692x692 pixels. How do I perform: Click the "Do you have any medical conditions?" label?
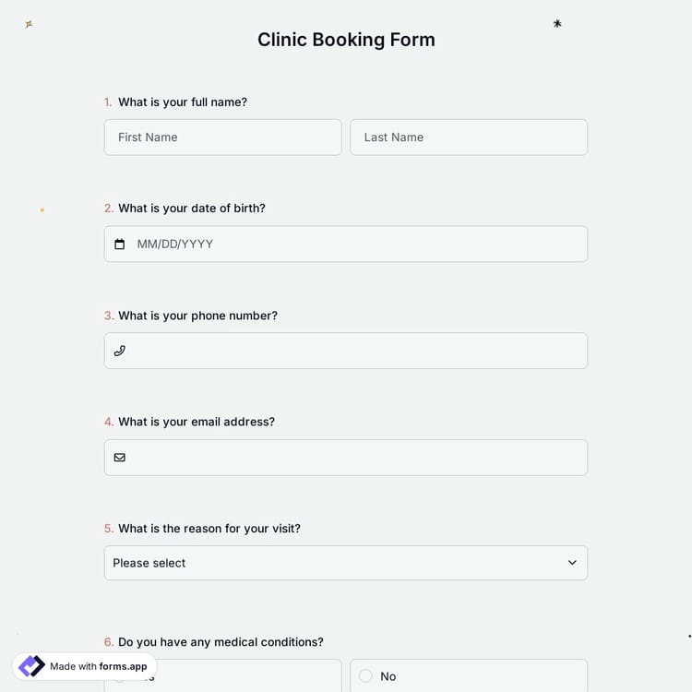coord(221,642)
